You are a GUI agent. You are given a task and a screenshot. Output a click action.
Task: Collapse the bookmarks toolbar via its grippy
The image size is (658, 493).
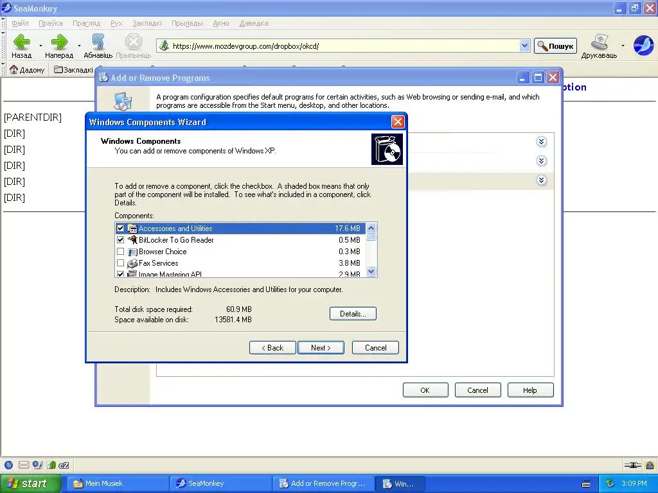[3, 69]
